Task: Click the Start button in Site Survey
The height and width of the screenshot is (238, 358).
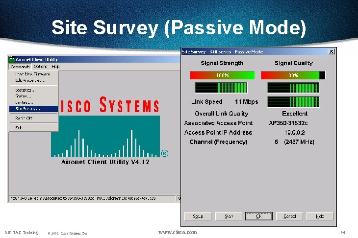Action: click(229, 216)
